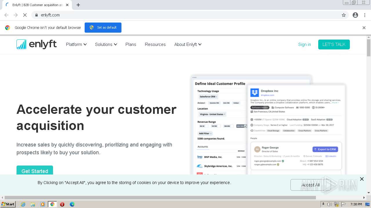Click the Chrome taskbar icon
Viewport: 371px width, 208px height.
tap(52, 204)
